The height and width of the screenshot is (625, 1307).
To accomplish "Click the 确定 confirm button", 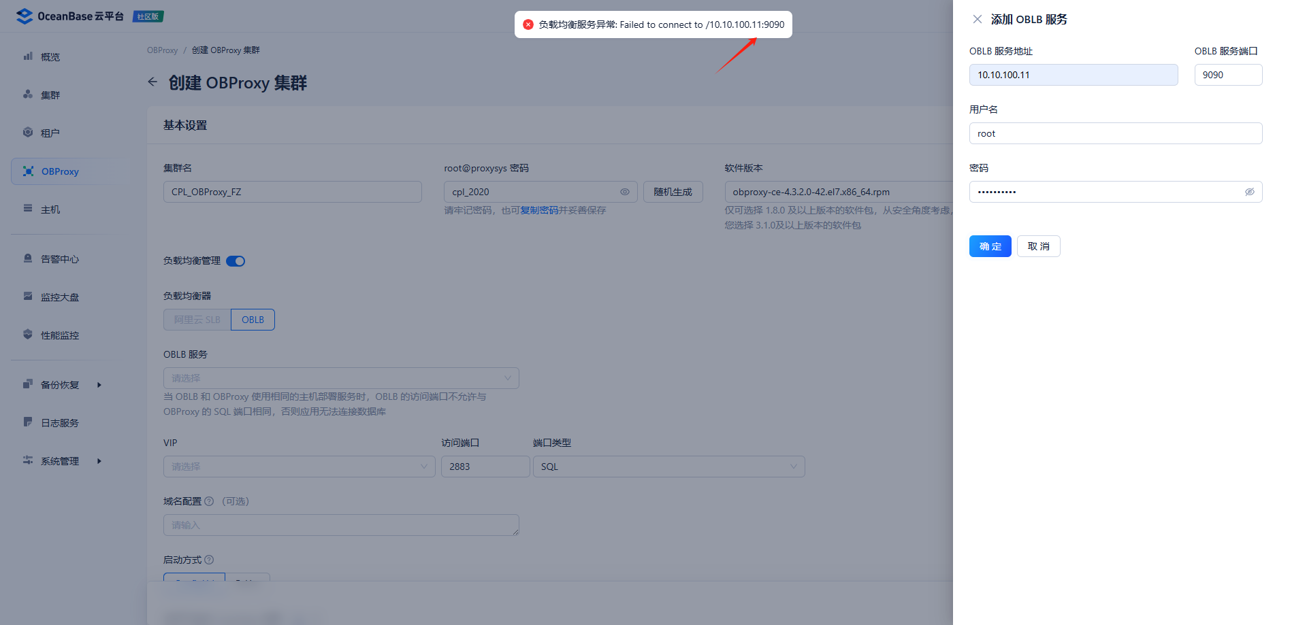I will (x=990, y=246).
